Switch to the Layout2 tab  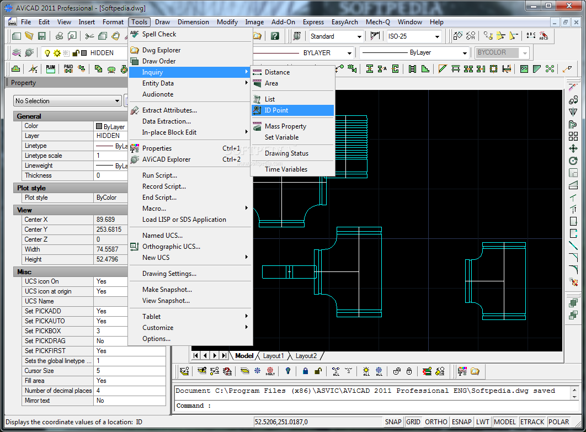[306, 356]
